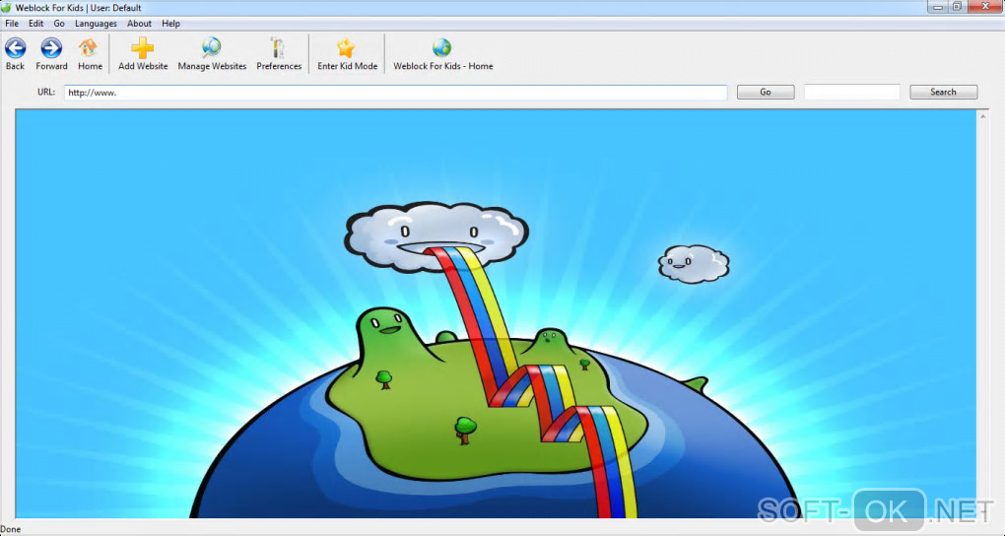Open the Home house icon
Image resolution: width=1005 pixels, height=536 pixels.
coord(88,48)
